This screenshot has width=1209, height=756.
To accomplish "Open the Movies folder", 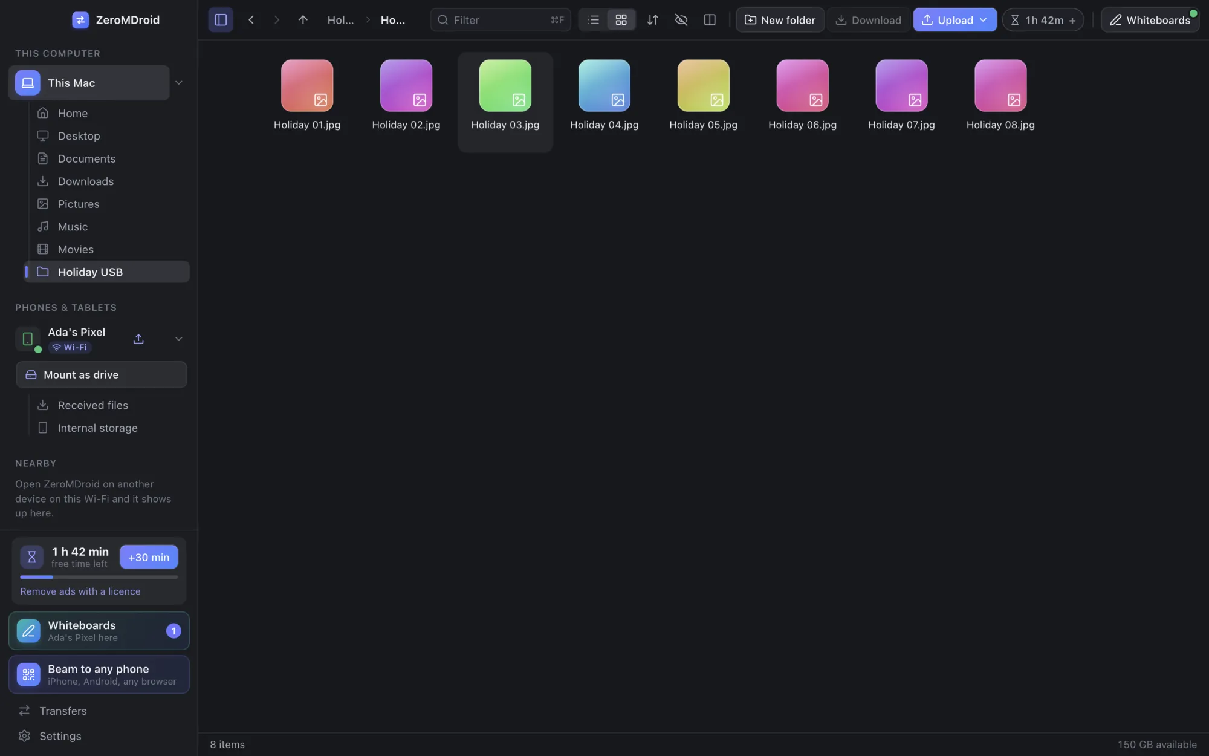I will point(106,249).
